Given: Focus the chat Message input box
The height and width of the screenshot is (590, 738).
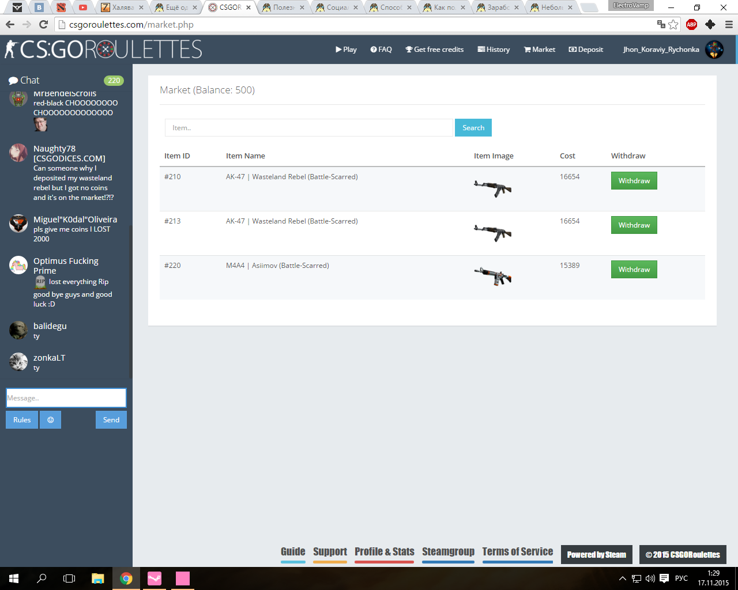Looking at the screenshot, I should point(66,398).
